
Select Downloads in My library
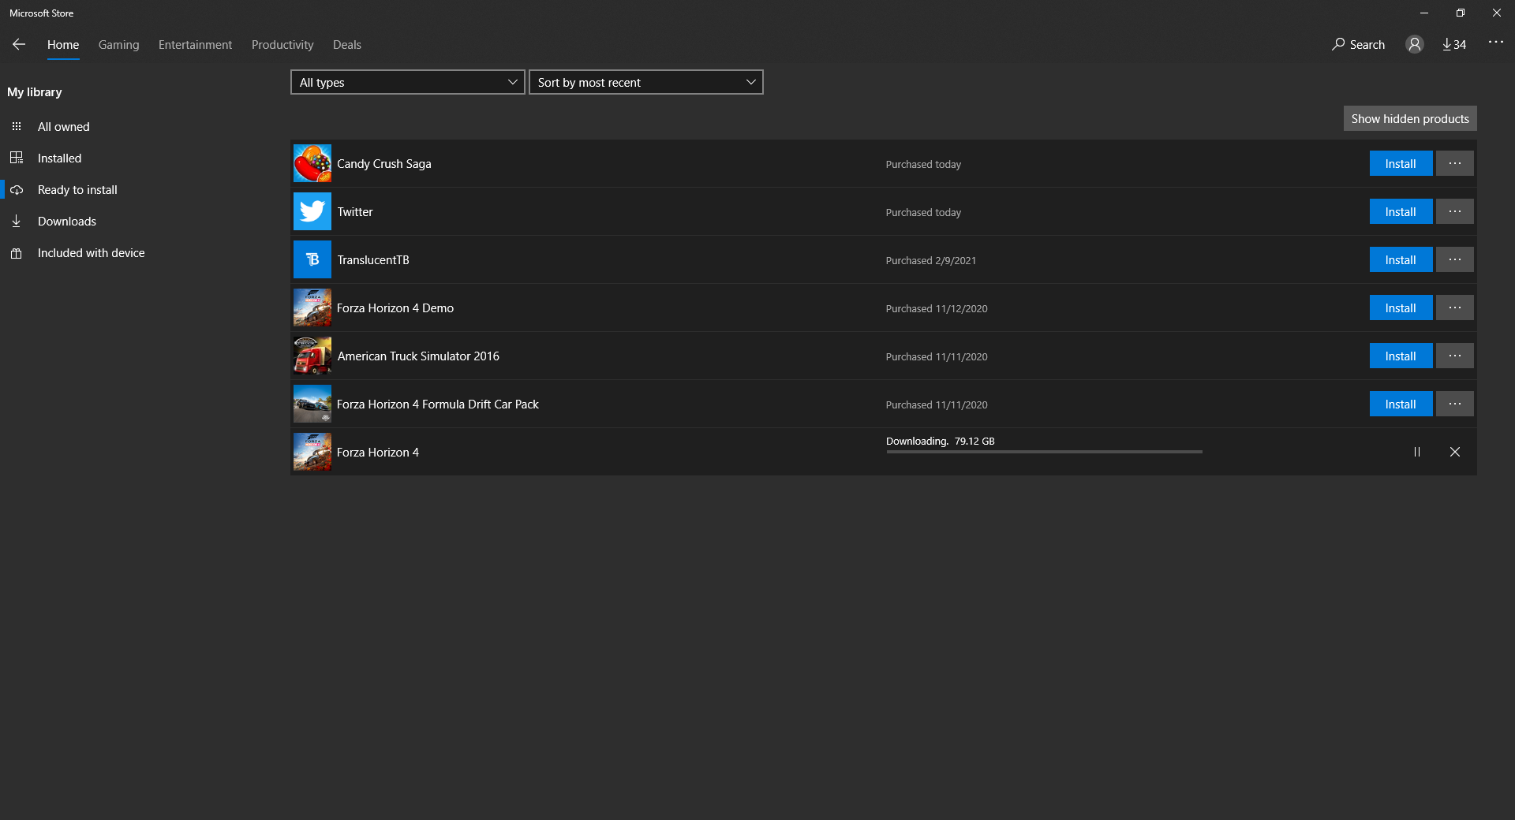[67, 222]
